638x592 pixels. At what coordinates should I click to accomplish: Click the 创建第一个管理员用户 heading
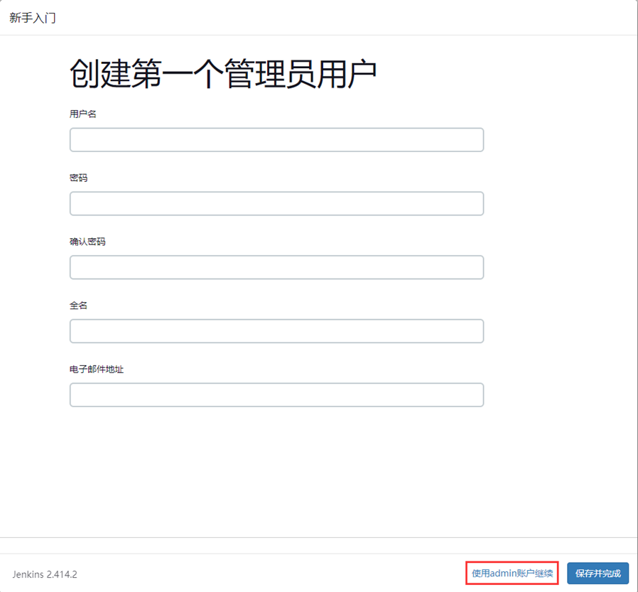coord(223,74)
